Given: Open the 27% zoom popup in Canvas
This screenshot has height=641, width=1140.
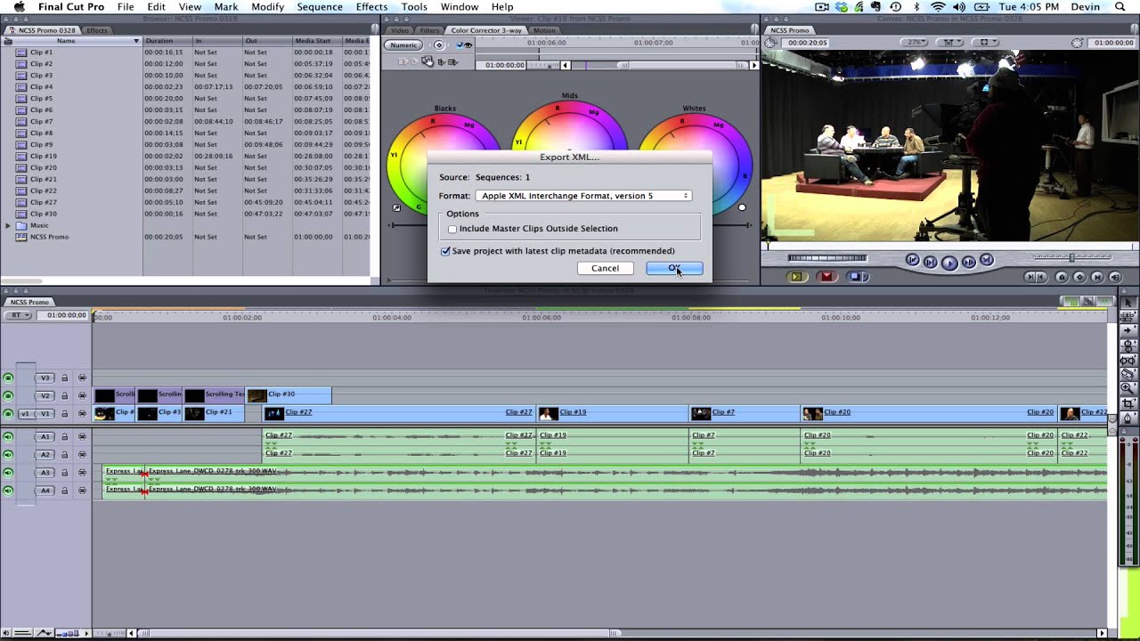Looking at the screenshot, I should tap(914, 43).
